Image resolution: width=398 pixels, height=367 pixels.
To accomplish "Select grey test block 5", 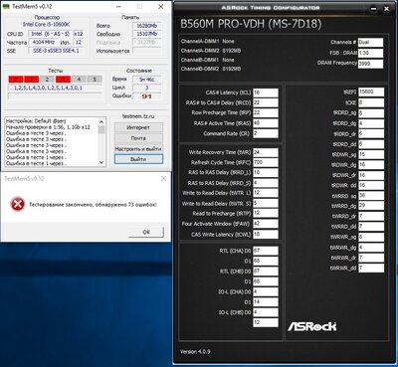I will point(95,80).
